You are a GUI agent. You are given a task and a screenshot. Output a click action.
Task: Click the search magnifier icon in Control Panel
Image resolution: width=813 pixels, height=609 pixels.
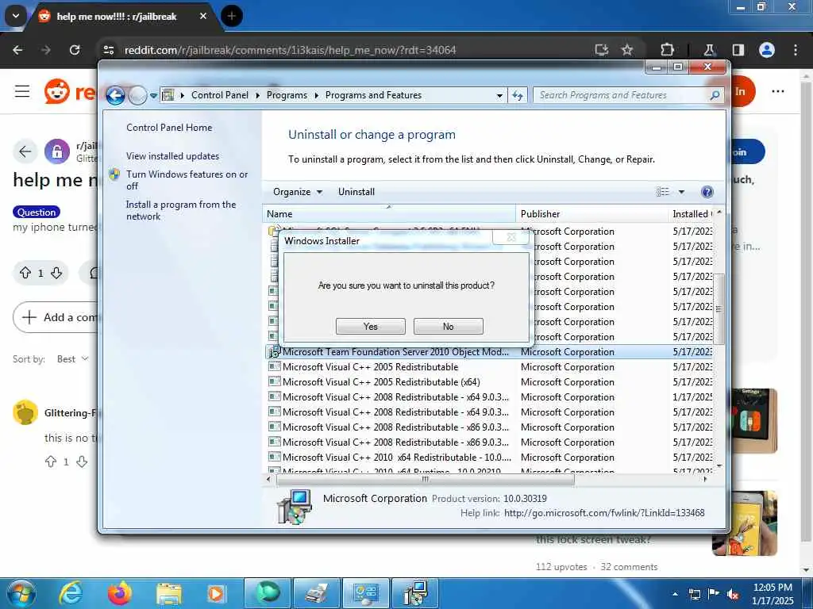click(715, 95)
